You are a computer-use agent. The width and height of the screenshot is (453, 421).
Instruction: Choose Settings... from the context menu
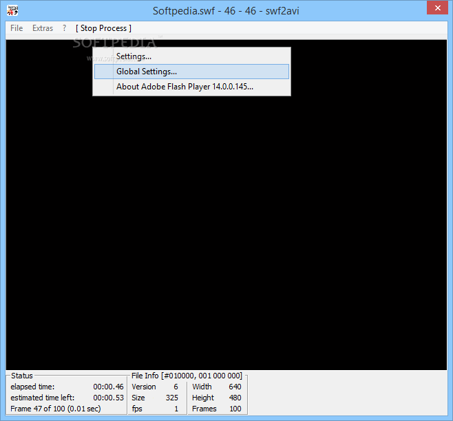click(191, 56)
